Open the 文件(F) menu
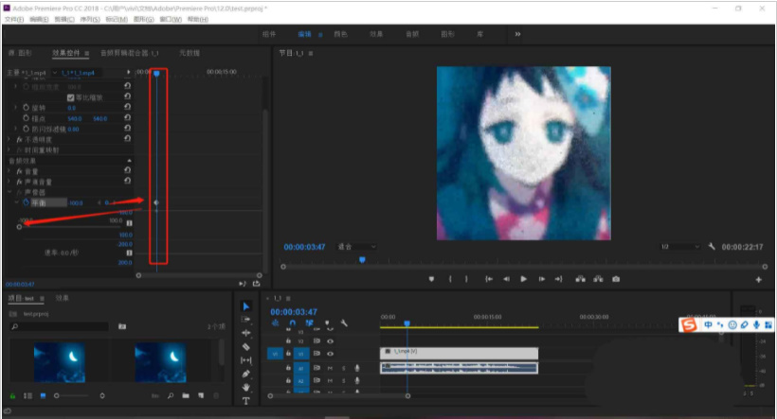The width and height of the screenshot is (777, 419). click(13, 19)
